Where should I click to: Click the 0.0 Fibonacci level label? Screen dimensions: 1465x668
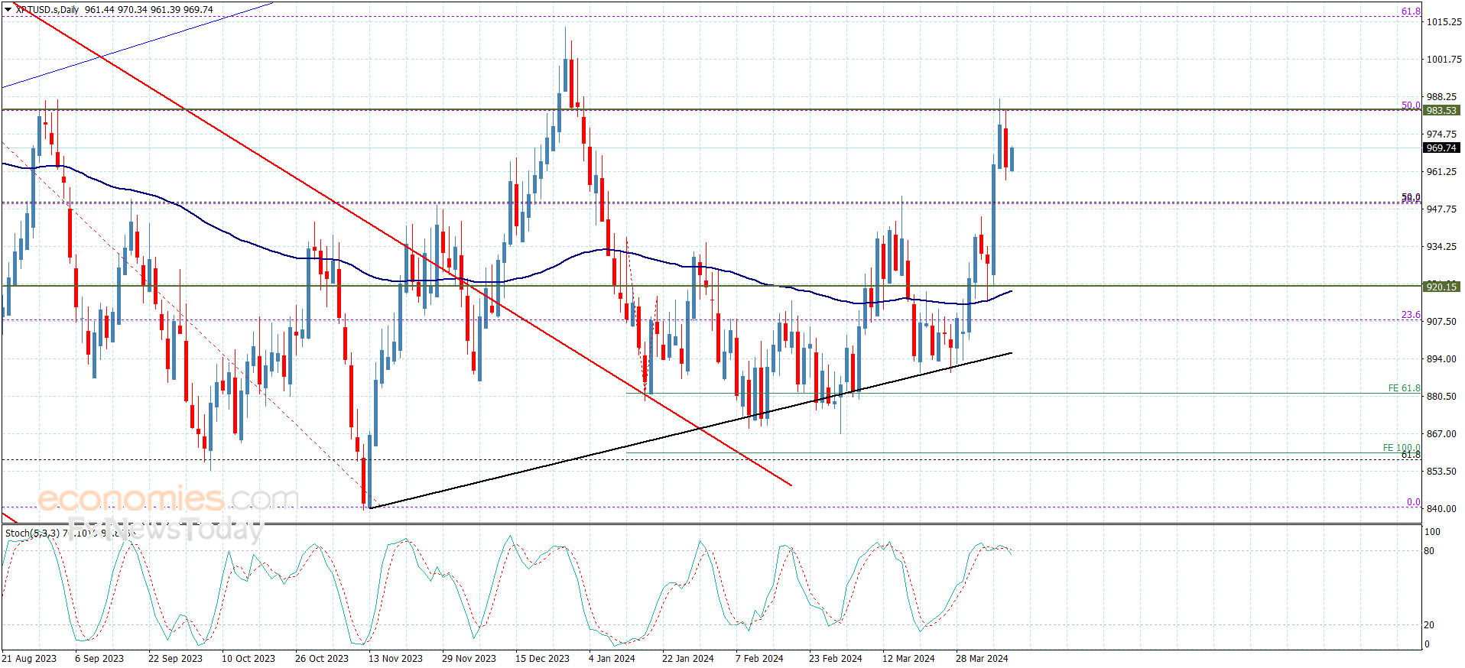[1414, 502]
